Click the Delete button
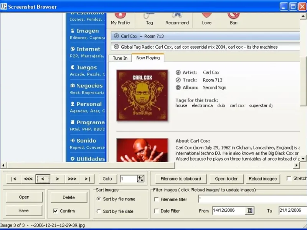Viewport: 307px width, 230px height. 69,197
